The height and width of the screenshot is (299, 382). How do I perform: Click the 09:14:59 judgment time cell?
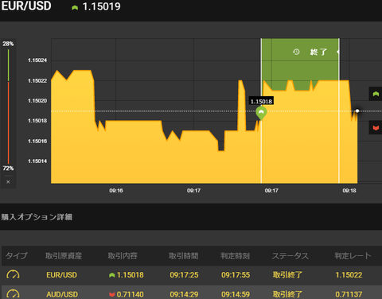tap(236, 294)
